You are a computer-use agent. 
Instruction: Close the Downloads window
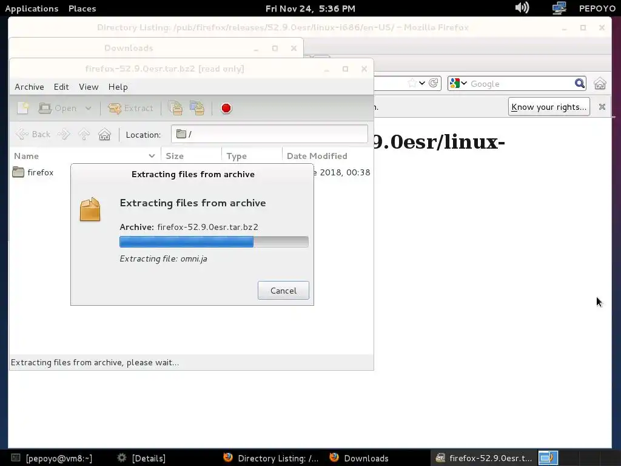pyautogui.click(x=294, y=48)
